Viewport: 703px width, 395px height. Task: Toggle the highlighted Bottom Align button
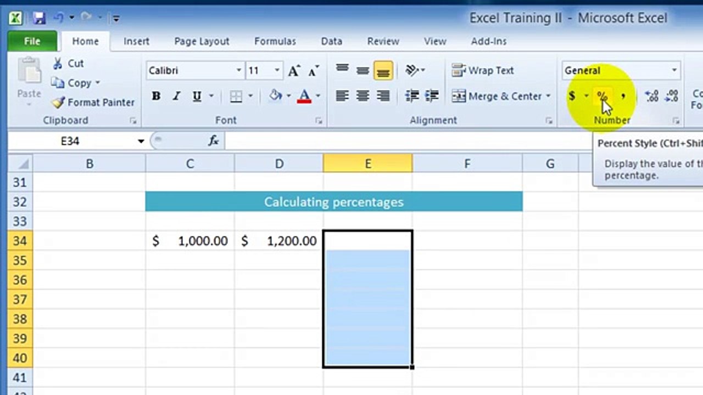pos(383,71)
